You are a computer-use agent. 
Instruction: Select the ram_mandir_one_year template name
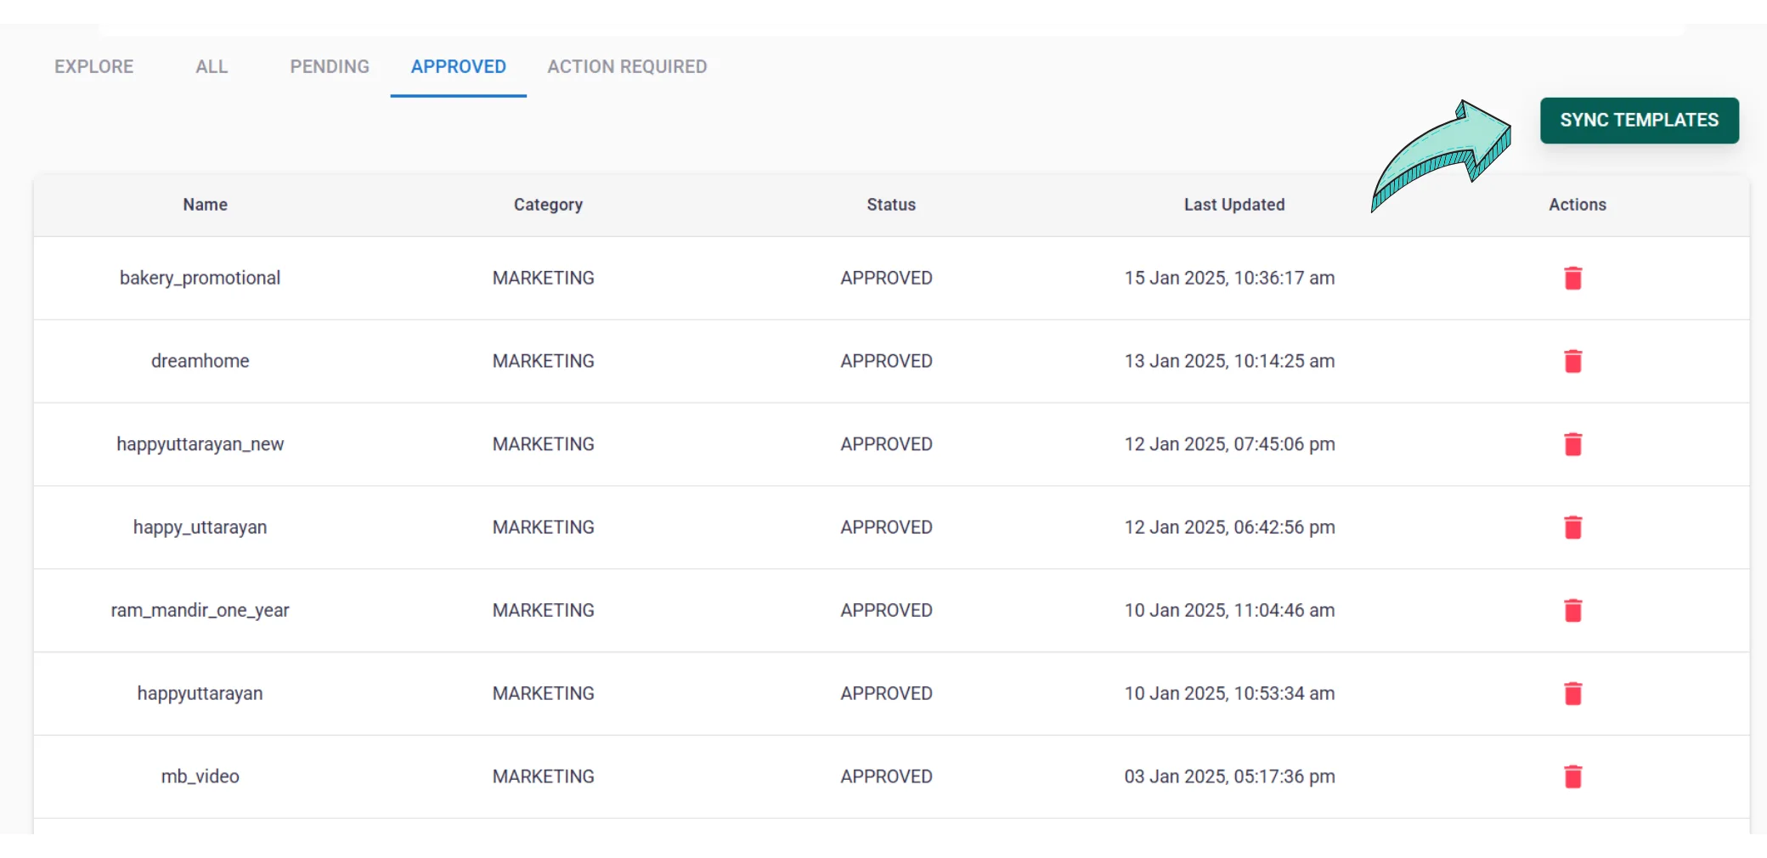tap(200, 610)
